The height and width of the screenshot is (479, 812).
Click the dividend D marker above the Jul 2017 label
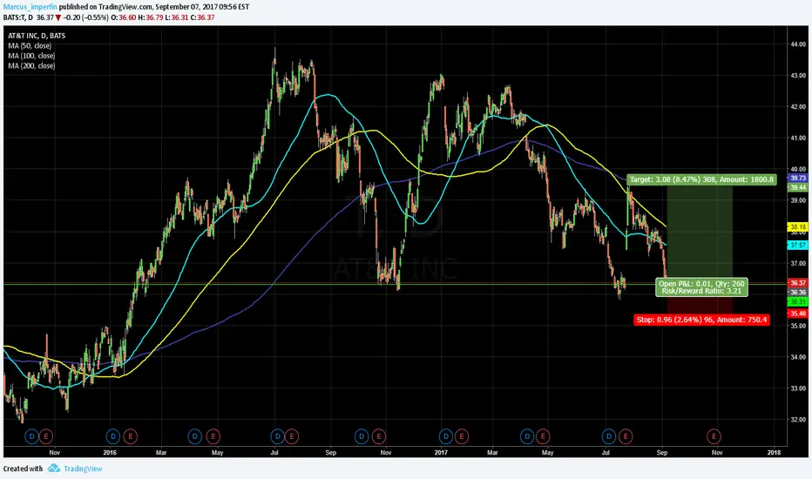pos(608,436)
